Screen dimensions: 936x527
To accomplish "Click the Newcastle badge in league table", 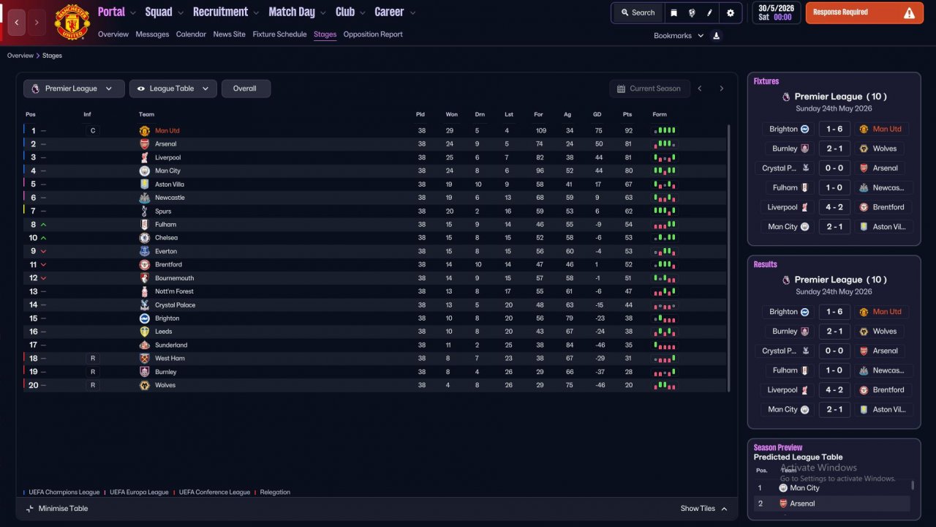I will 145,198.
